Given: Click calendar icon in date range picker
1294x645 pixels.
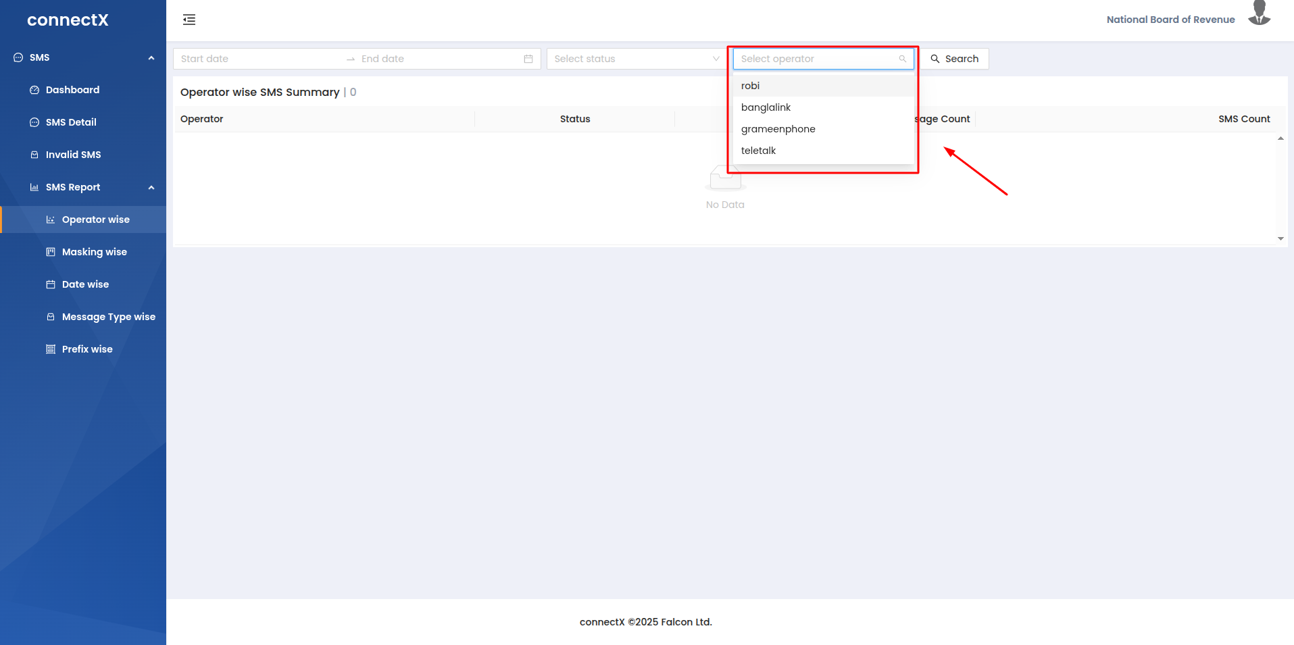Looking at the screenshot, I should pyautogui.click(x=528, y=59).
